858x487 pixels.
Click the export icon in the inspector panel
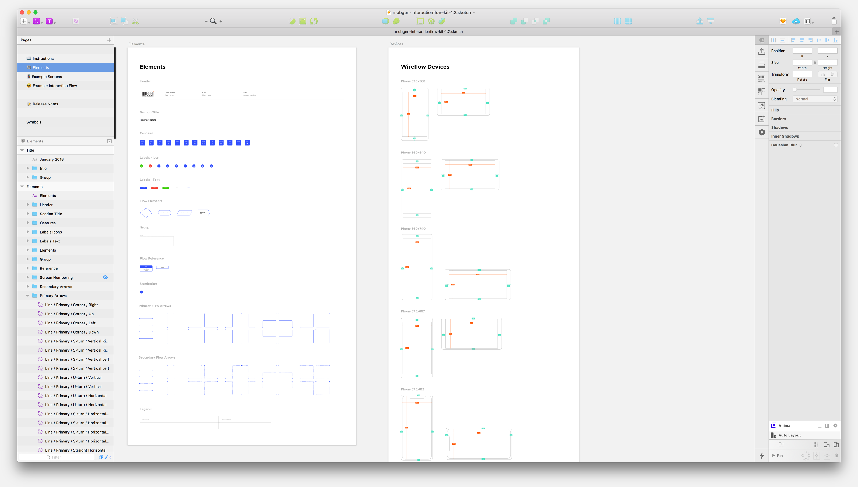(x=762, y=52)
